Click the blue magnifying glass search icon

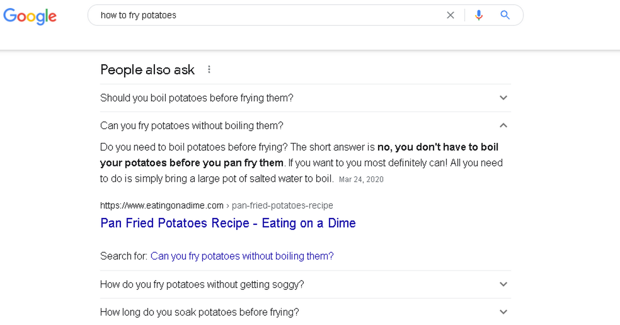coord(505,15)
